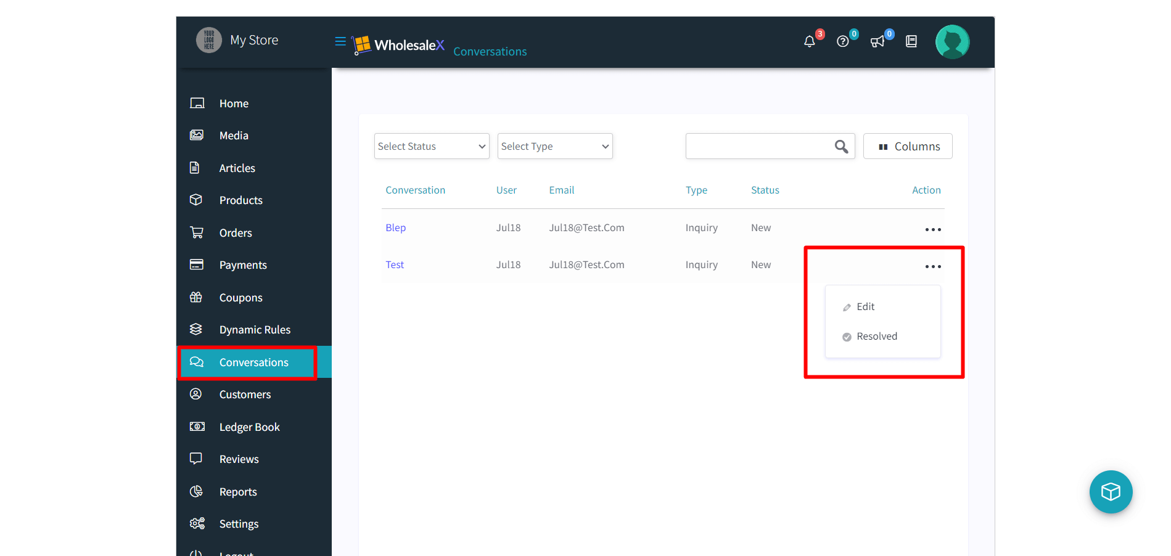Open the documentation book icon

pos(911,41)
